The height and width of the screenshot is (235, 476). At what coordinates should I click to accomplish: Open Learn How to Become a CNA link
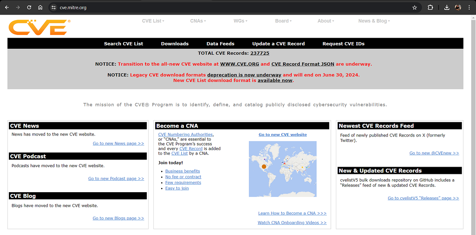[292, 213]
